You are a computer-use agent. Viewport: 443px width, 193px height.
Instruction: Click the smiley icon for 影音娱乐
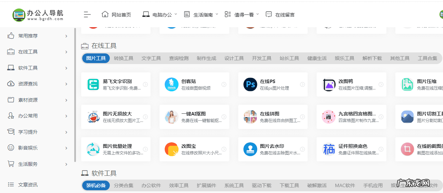pos(11,148)
